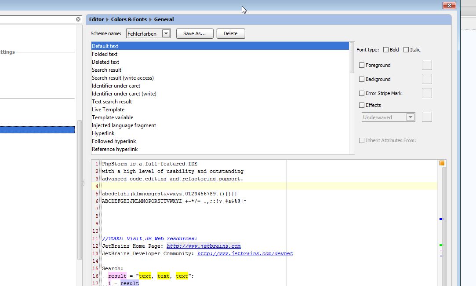
Task: Select Injected language fragment item
Action: 220,125
